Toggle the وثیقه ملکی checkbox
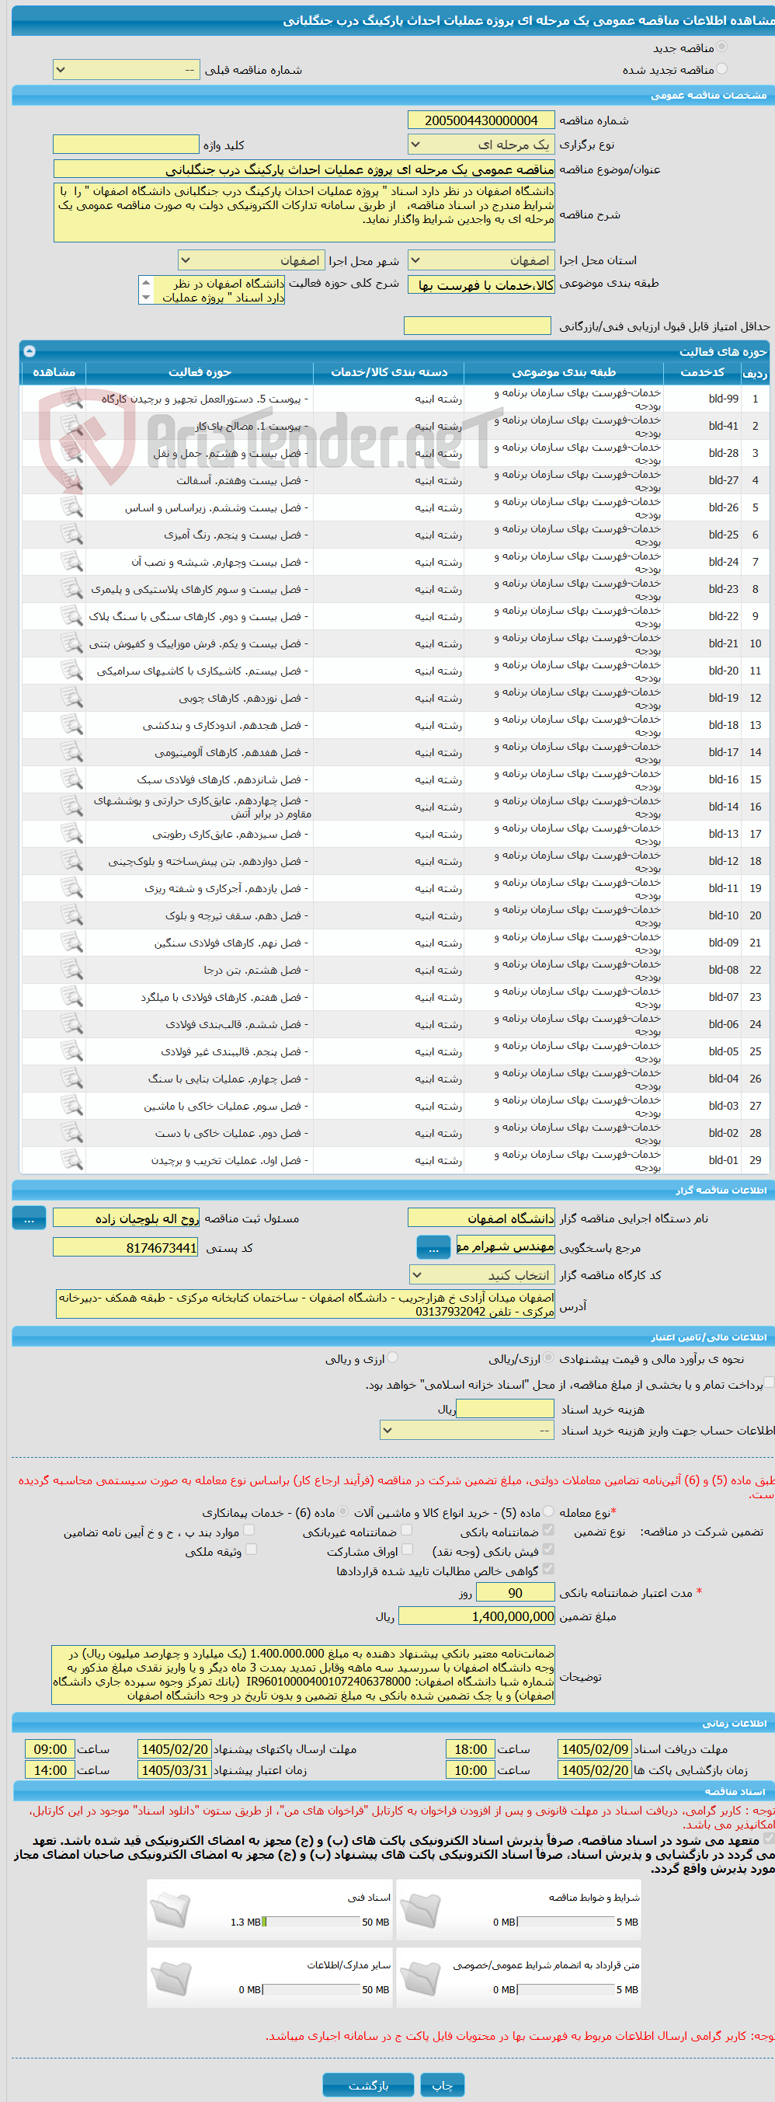 click(251, 1549)
